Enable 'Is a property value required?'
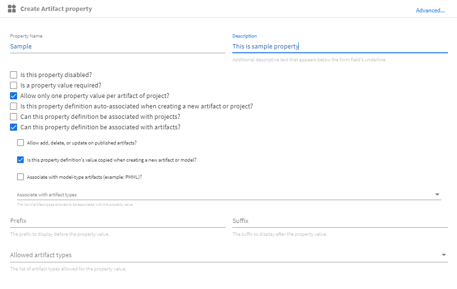The image size is (457, 289). 14,86
